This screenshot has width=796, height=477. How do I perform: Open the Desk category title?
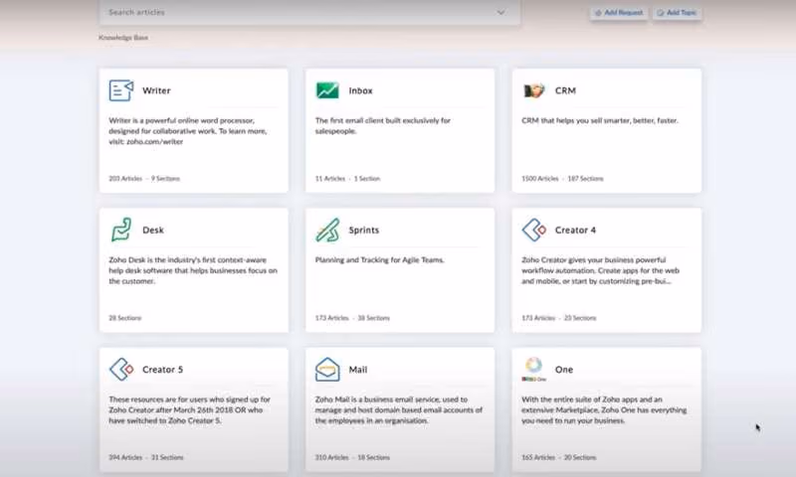(x=153, y=231)
